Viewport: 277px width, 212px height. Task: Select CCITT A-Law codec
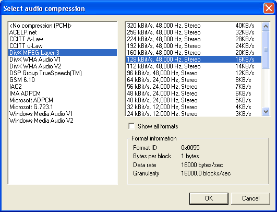click(63, 39)
